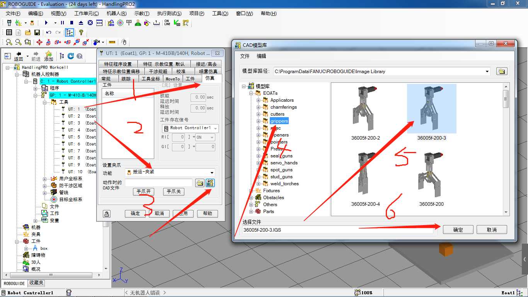Switch to the 工具坐标 tab
Viewport: 528px width, 297px height.
tap(151, 79)
